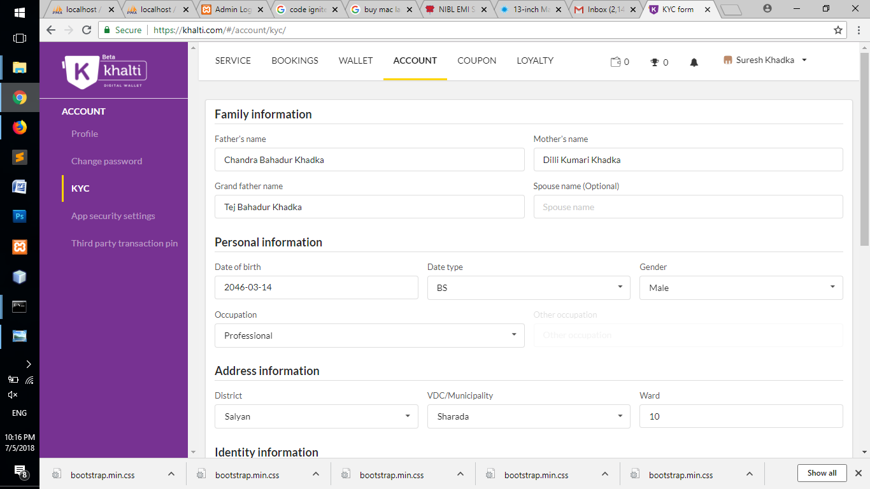This screenshot has height=489, width=870.
Task: Reload the page using refresh icon
Action: (x=87, y=30)
